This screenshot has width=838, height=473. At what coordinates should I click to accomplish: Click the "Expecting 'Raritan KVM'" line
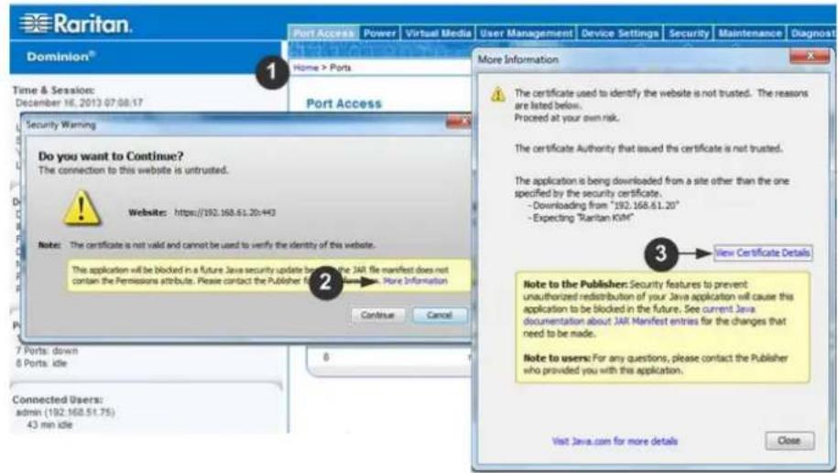pyautogui.click(x=582, y=218)
